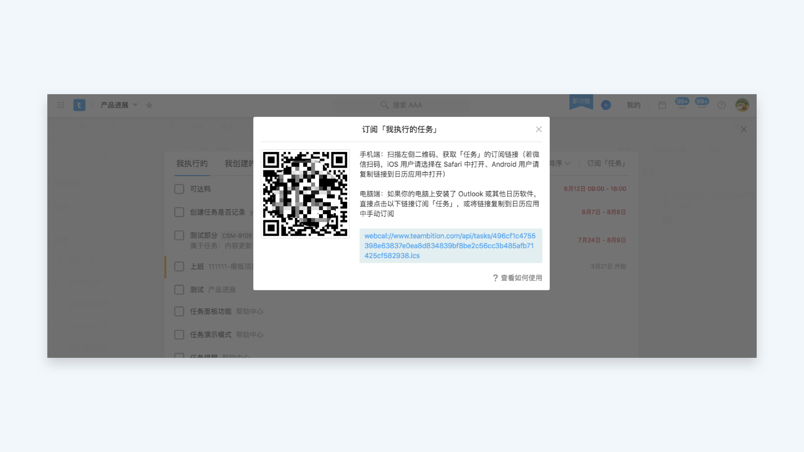Check the 测试部分 task checkbox
This screenshot has height=452, width=804.
179,236
